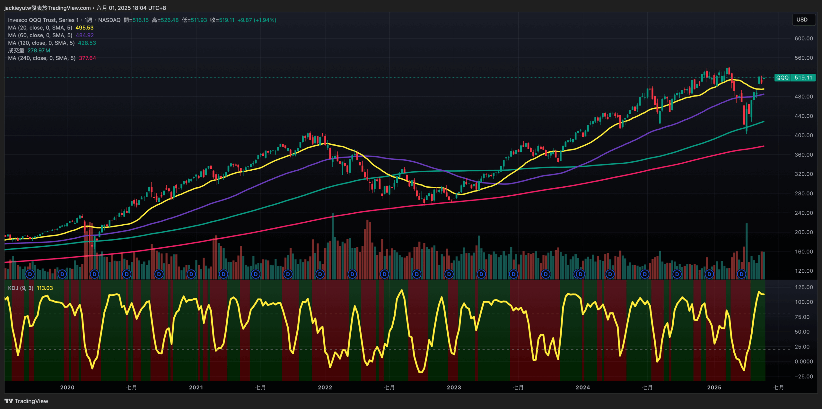Screen dimensions: 822x409
Task: Click the TradingView logo at bottom left
Action: pos(26,401)
